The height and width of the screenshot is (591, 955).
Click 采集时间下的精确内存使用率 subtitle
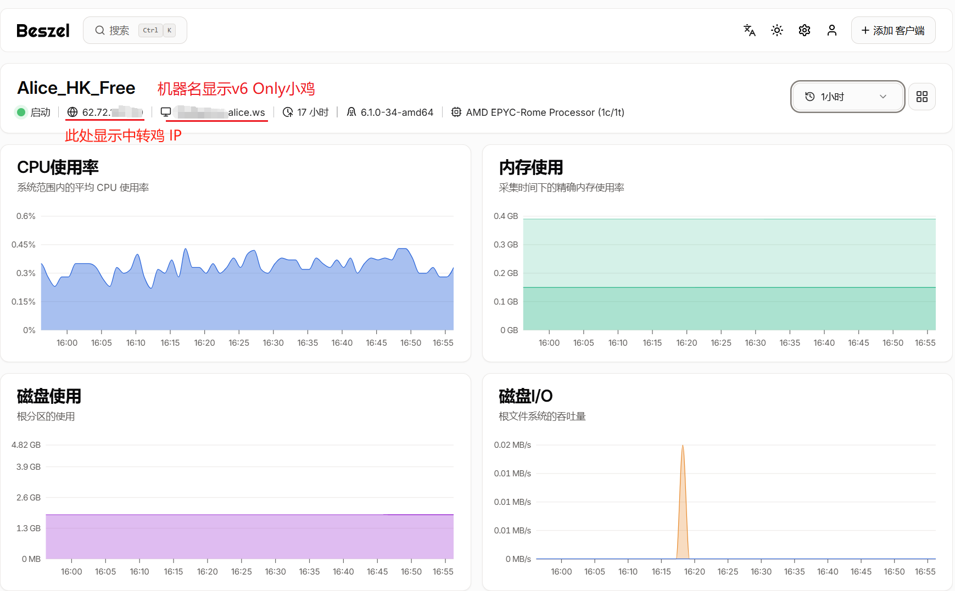pos(561,188)
